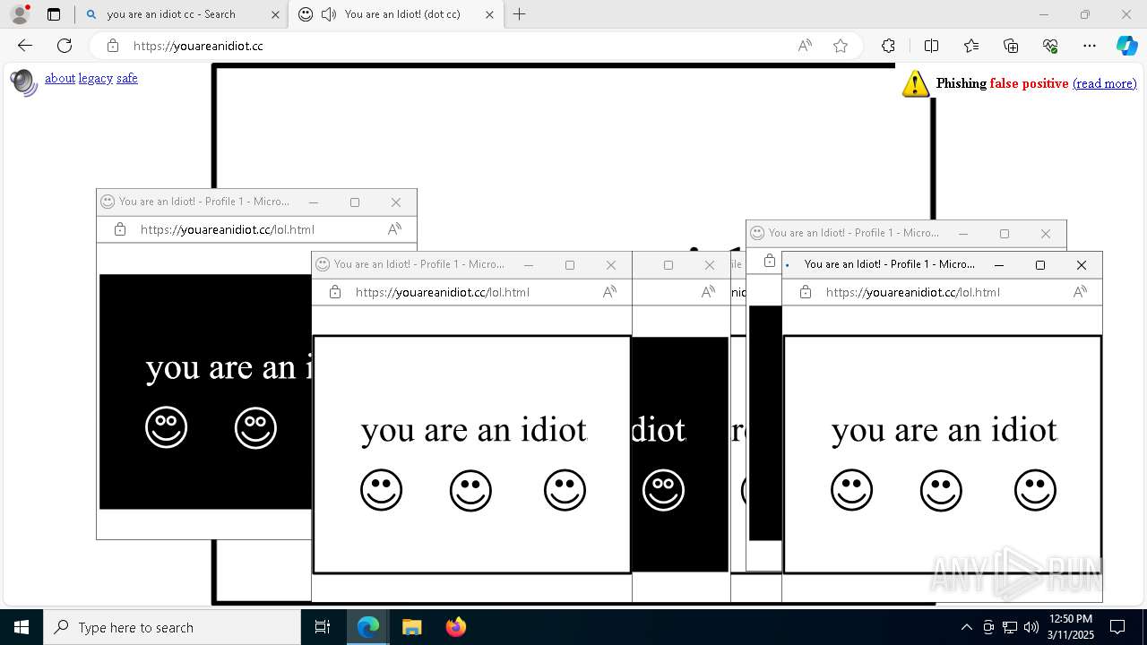This screenshot has width=1147, height=645.
Task: Open the 'safe' link
Action: [127, 78]
